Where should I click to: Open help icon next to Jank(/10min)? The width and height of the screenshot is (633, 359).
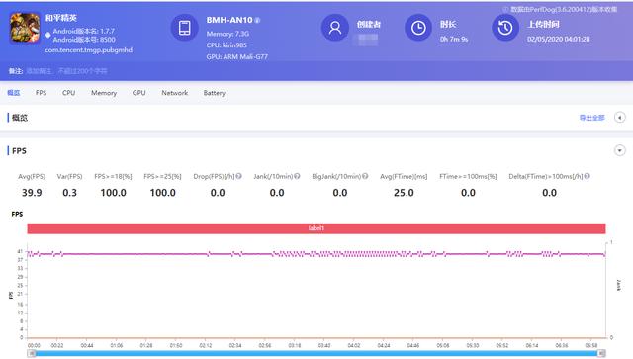pyautogui.click(x=297, y=176)
